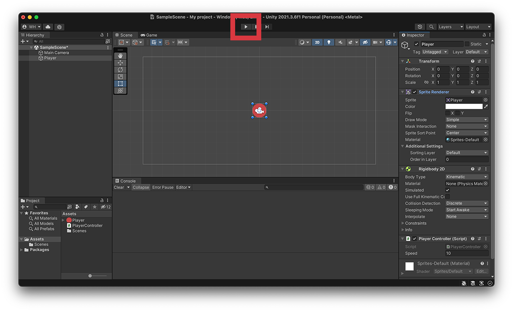Image resolution: width=513 pixels, height=311 pixels.
Task: Toggle scene lighting bulb icon
Action: click(x=329, y=42)
